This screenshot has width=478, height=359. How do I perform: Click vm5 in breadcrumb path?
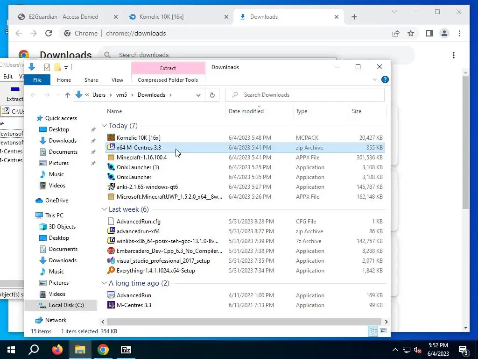click(x=121, y=95)
